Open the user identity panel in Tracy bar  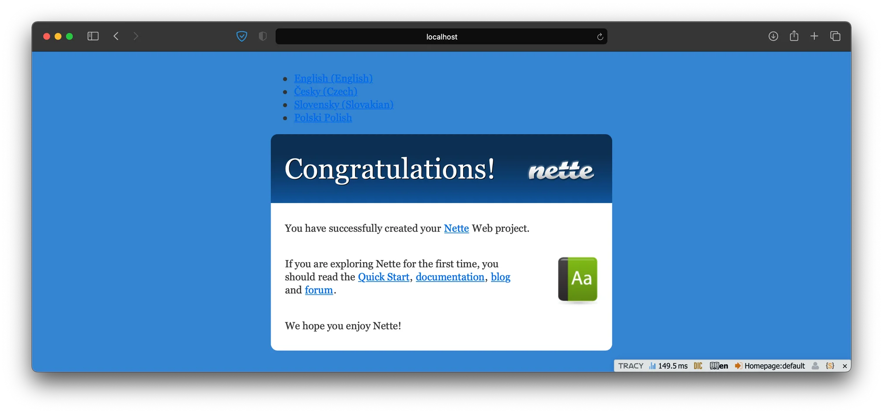click(815, 366)
